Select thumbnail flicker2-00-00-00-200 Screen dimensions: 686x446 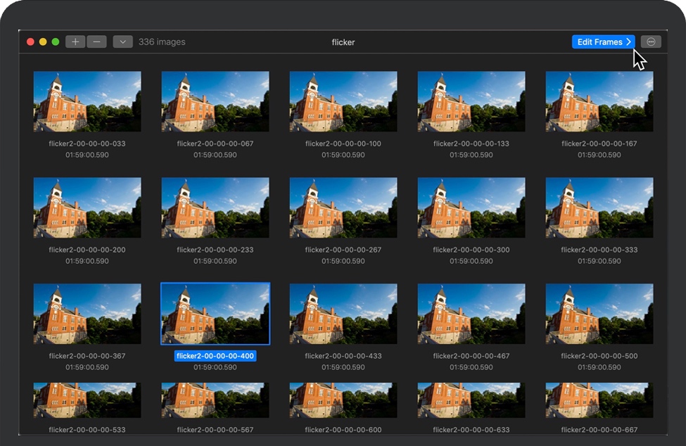(87, 208)
